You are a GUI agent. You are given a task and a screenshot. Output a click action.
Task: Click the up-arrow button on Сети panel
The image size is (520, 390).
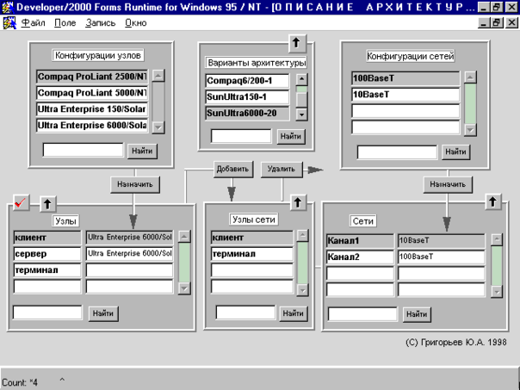(492, 201)
